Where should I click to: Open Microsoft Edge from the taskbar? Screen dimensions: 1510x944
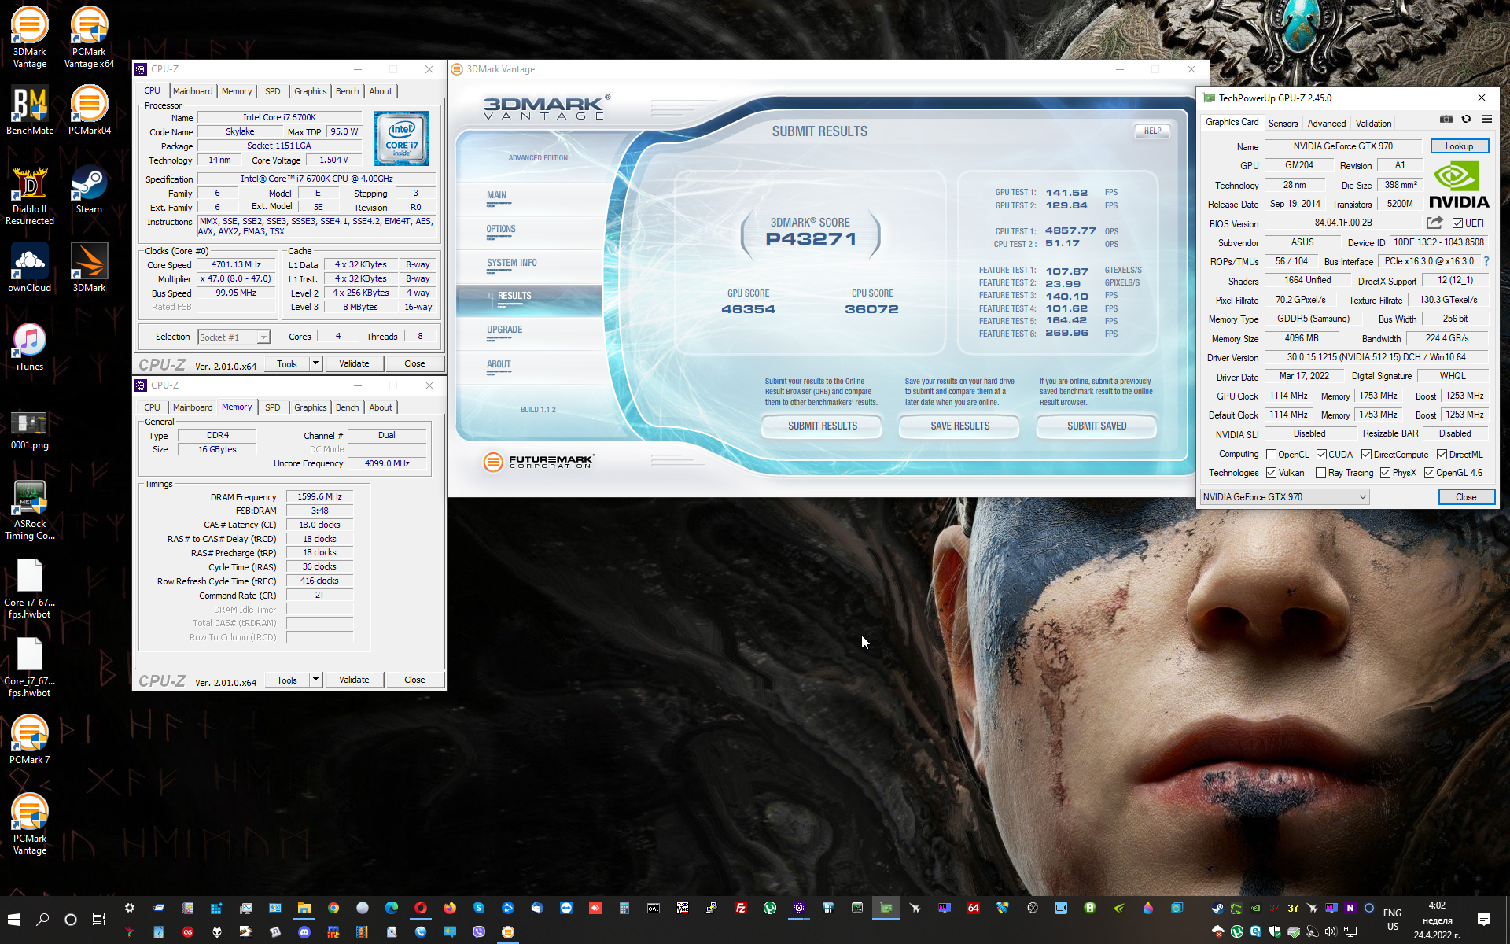[x=392, y=908]
